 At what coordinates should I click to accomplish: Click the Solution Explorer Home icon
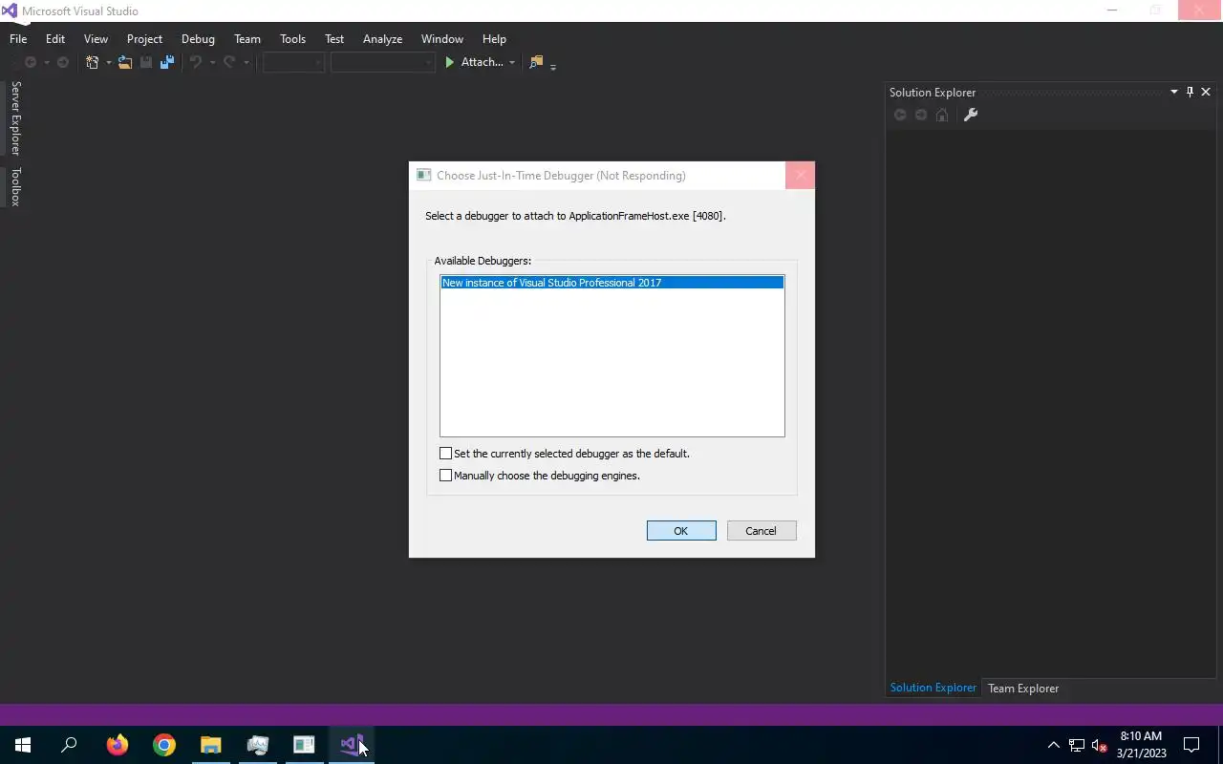click(x=942, y=115)
